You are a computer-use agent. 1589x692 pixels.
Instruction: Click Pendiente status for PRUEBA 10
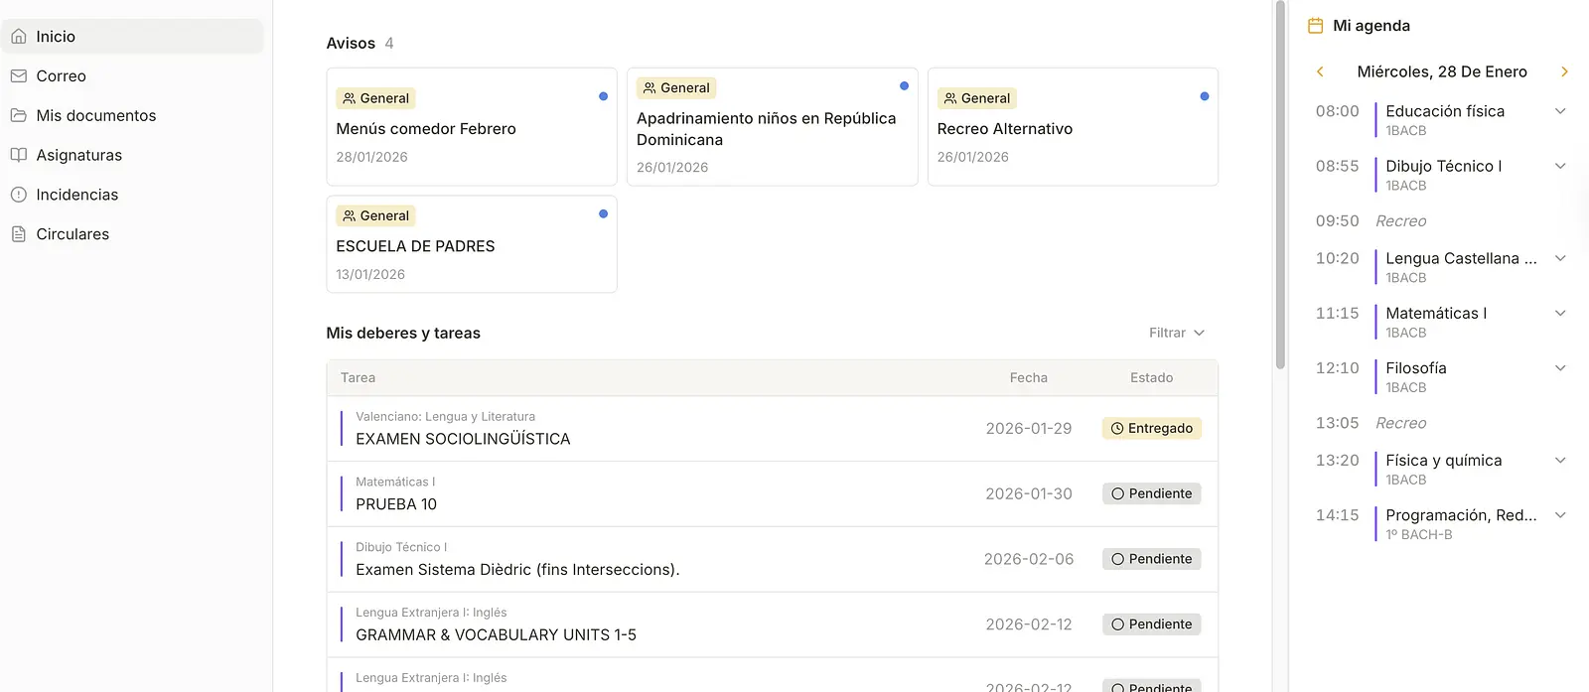point(1151,493)
